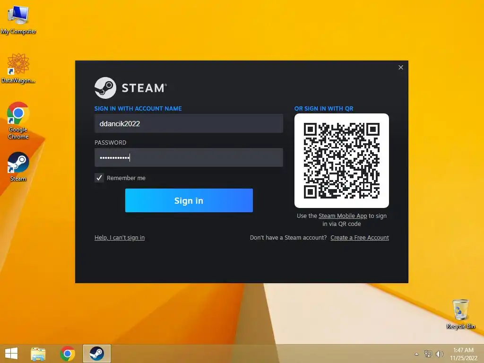Close the Steam sign-in dialog
Image resolution: width=484 pixels, height=363 pixels.
coord(401,67)
